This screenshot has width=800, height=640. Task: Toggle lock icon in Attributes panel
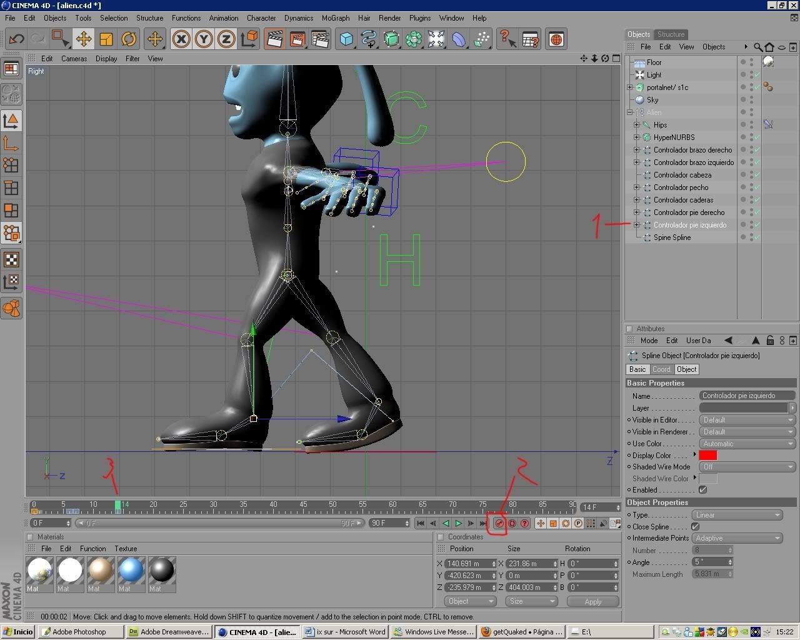click(770, 341)
